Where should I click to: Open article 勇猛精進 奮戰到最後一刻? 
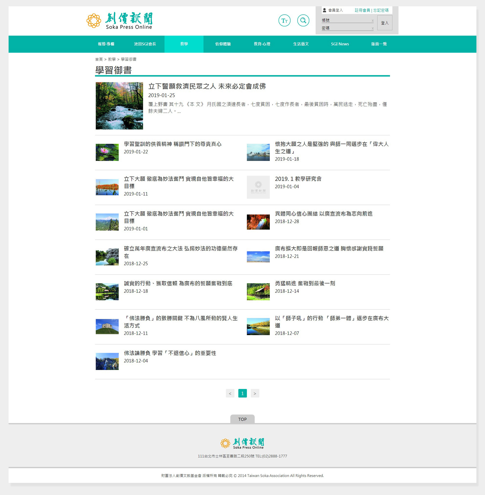305,283
